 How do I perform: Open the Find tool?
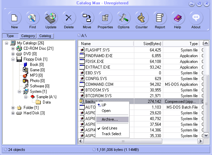[32, 18]
